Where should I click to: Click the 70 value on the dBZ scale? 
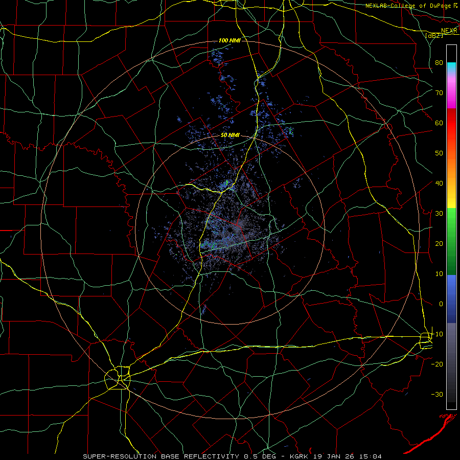coord(439,93)
